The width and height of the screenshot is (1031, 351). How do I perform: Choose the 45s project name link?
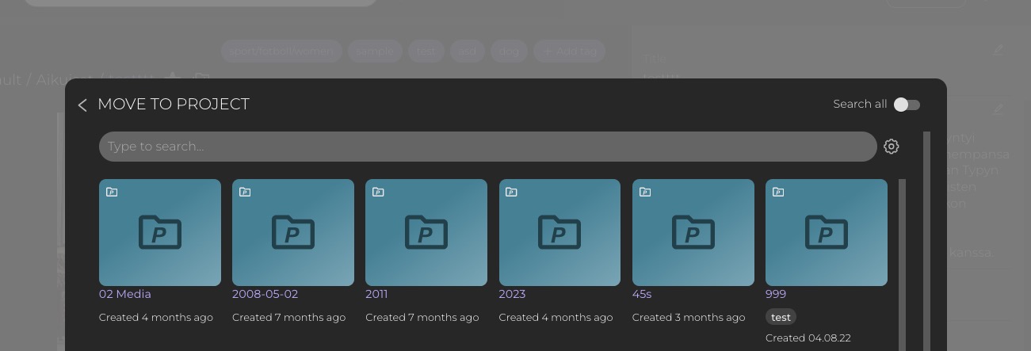click(641, 294)
